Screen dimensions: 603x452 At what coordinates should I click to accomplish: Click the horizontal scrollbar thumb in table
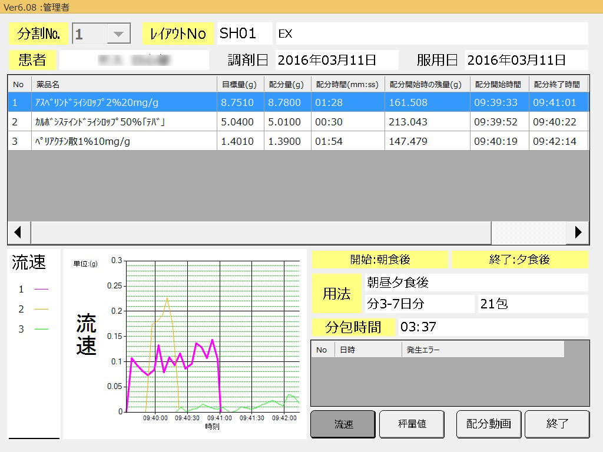(x=260, y=232)
